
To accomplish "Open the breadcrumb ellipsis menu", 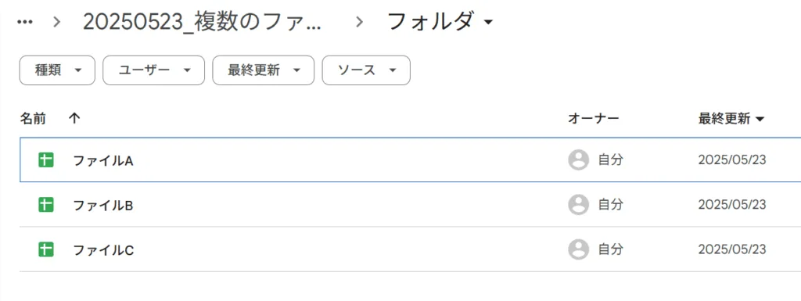I will [25, 21].
